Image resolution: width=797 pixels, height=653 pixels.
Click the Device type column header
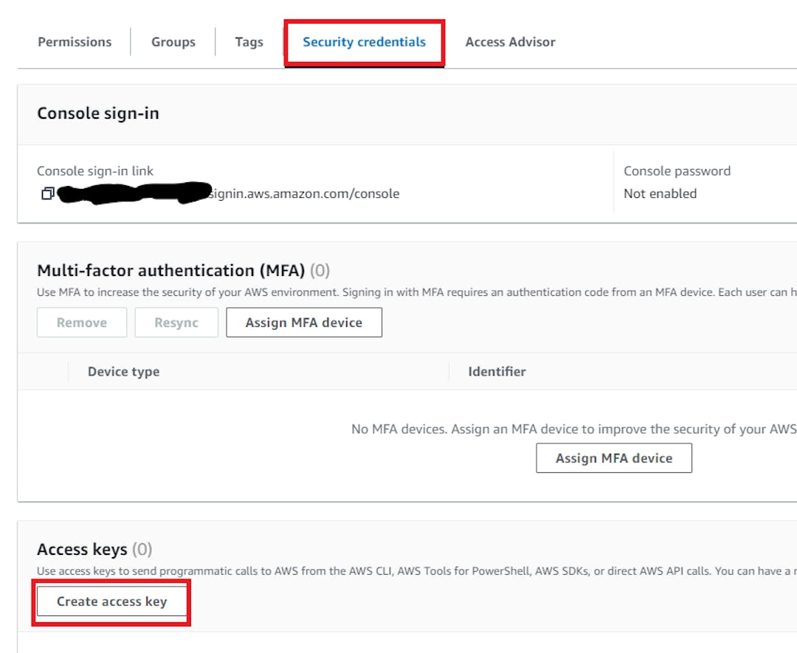point(123,372)
